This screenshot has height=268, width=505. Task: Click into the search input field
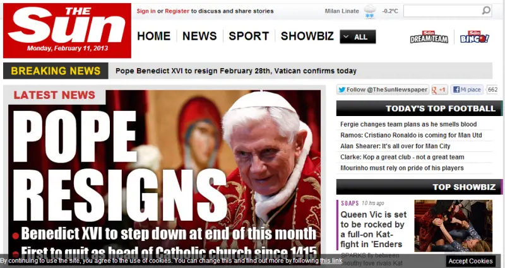click(443, 11)
